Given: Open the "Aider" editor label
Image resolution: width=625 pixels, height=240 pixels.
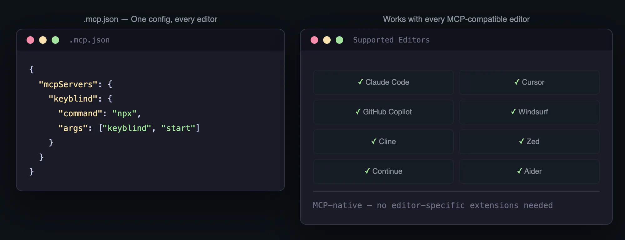Looking at the screenshot, I should pyautogui.click(x=533, y=171).
